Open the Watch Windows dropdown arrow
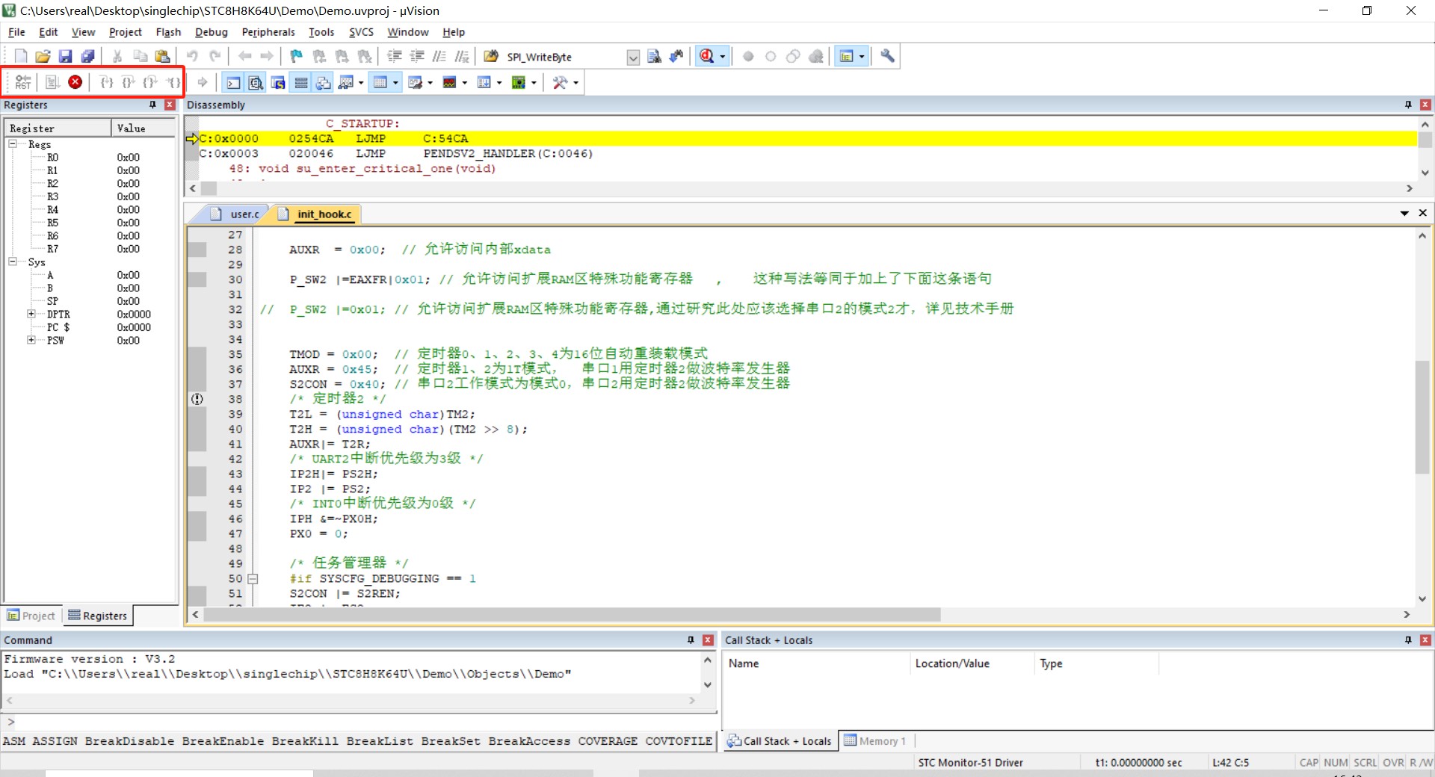The image size is (1435, 777). pos(361,83)
